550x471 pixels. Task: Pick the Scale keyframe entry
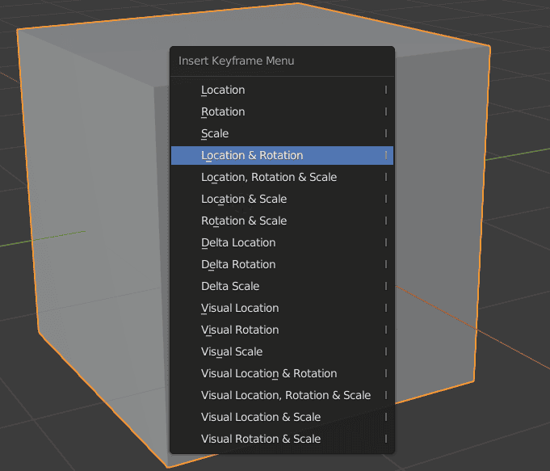coord(282,133)
